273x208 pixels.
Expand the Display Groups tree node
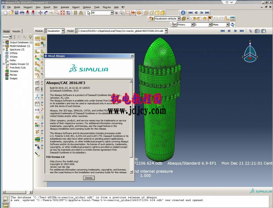click(4, 64)
